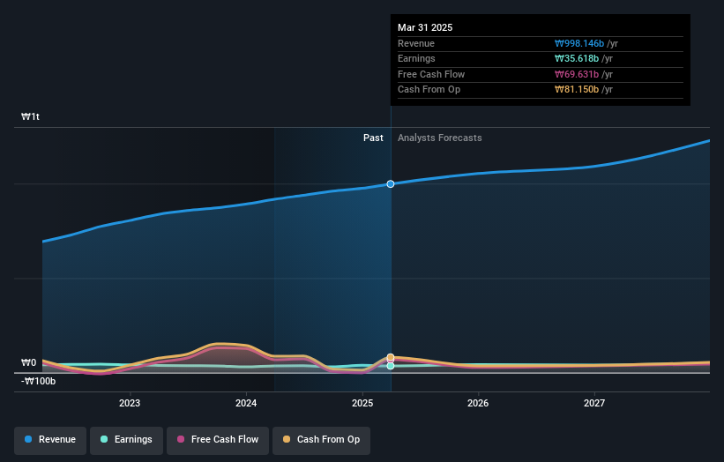The width and height of the screenshot is (724, 462).
Task: Toggle the Revenue series legend button
Action: pyautogui.click(x=50, y=440)
